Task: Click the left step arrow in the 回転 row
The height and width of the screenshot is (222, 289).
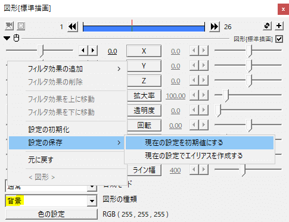Action: point(194,125)
